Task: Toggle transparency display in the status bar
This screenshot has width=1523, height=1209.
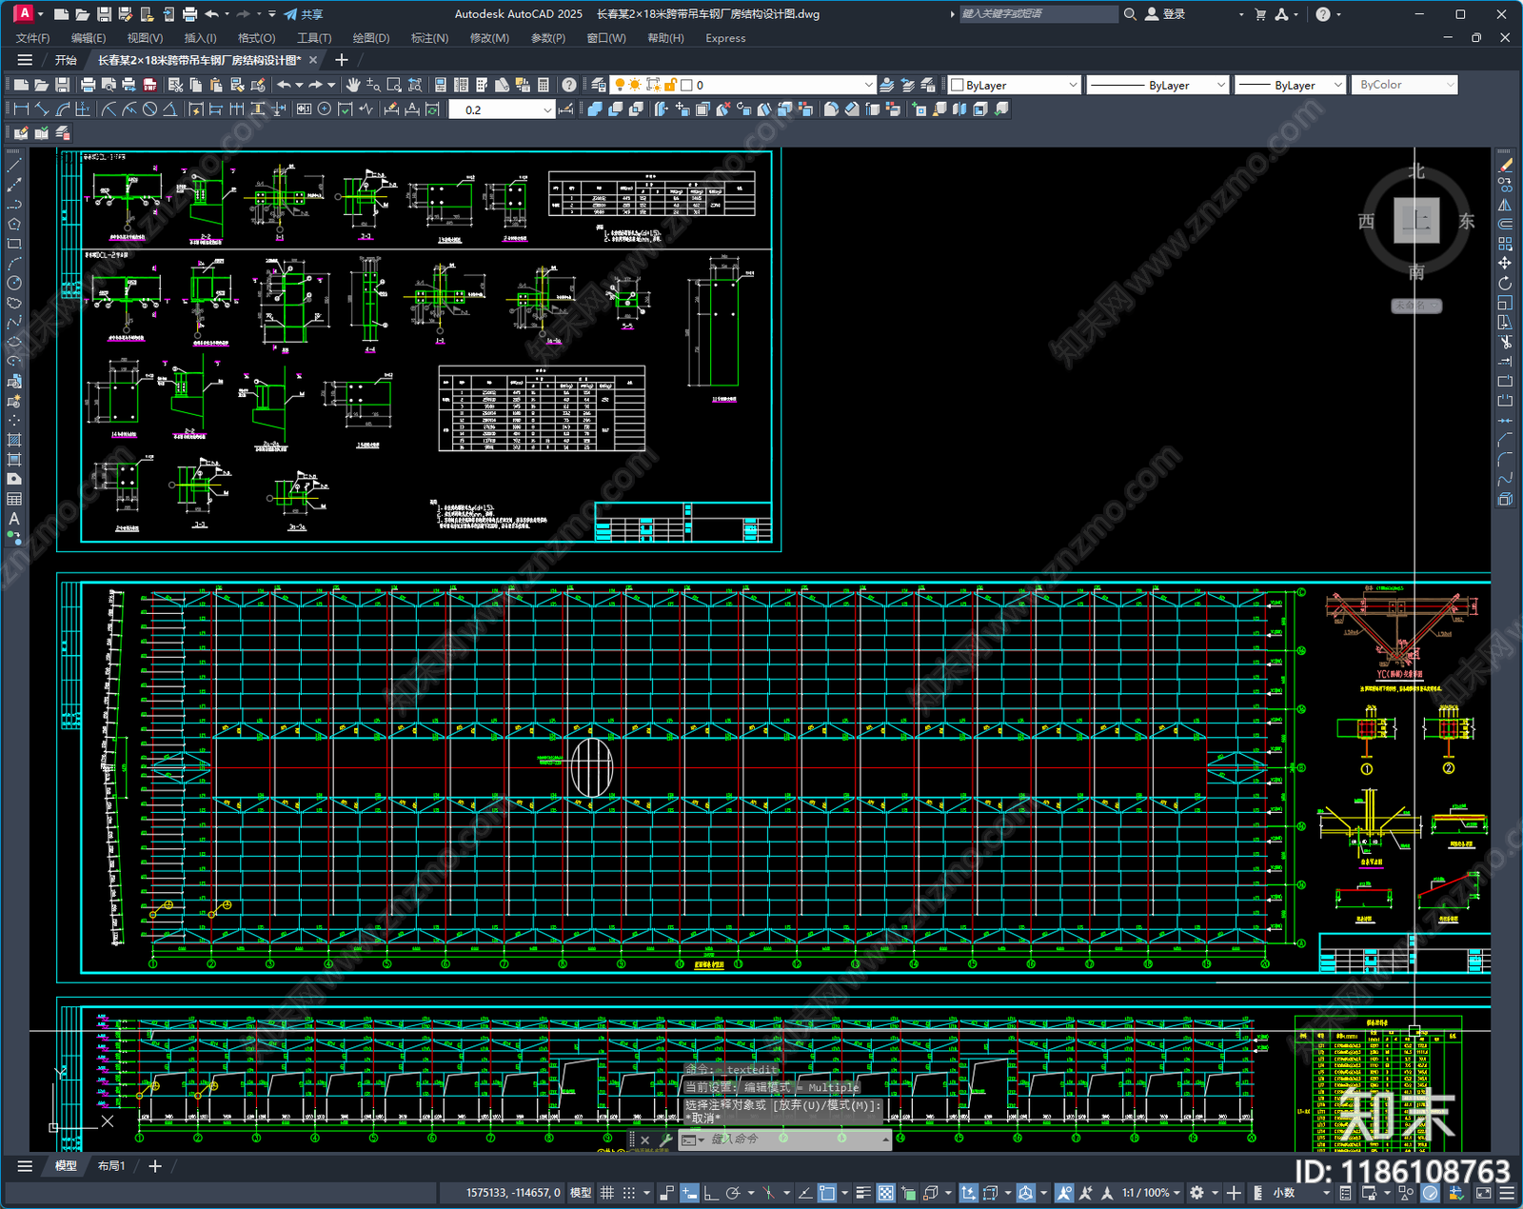Action: (886, 1193)
